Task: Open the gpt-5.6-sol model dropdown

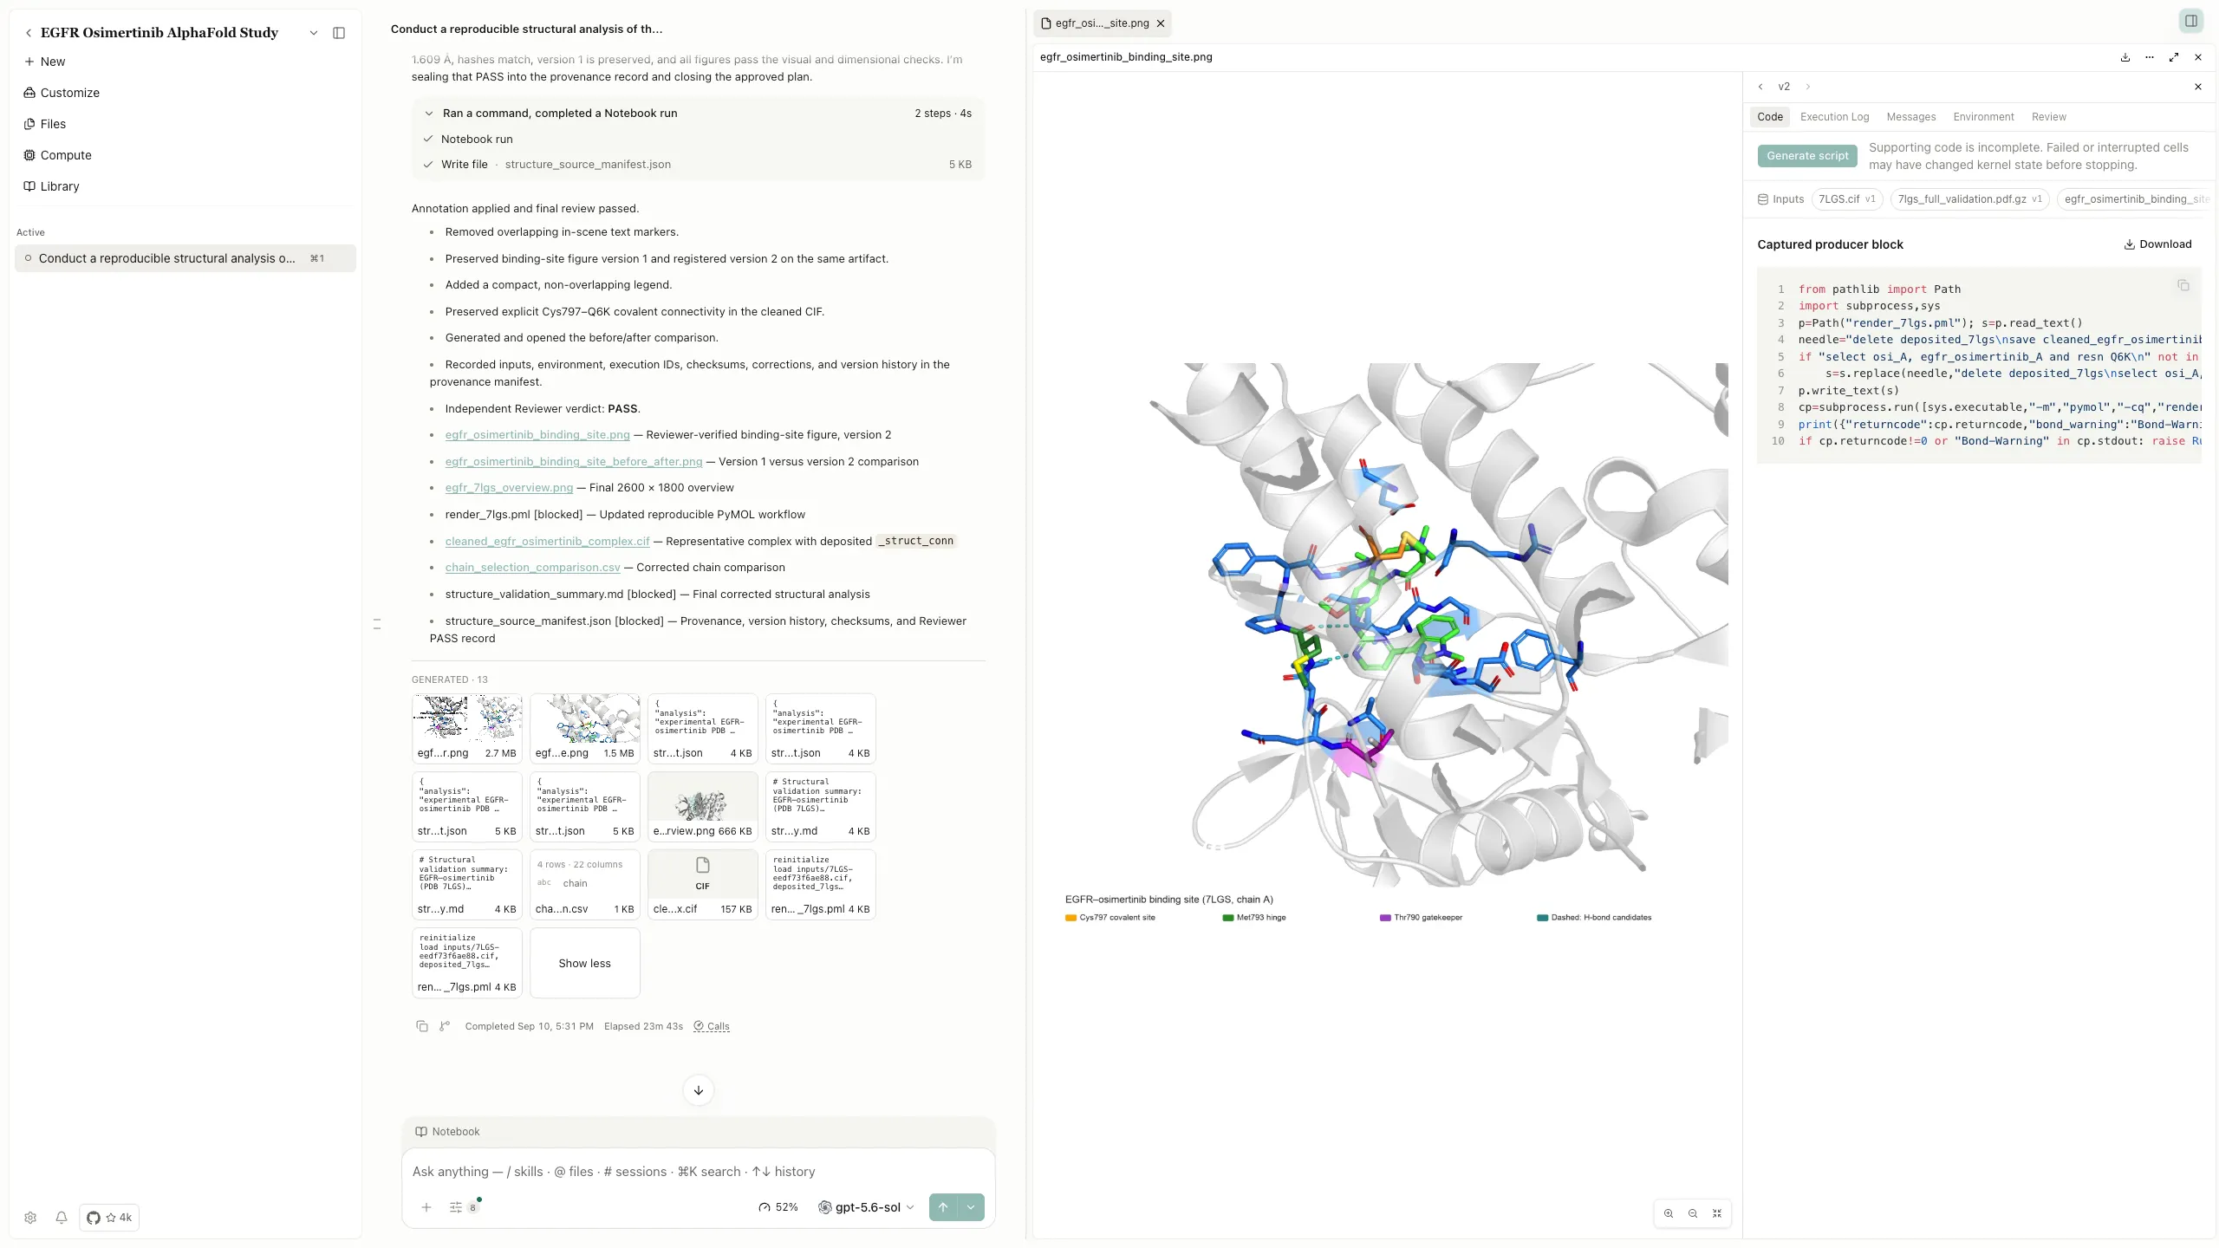Action: tap(867, 1207)
